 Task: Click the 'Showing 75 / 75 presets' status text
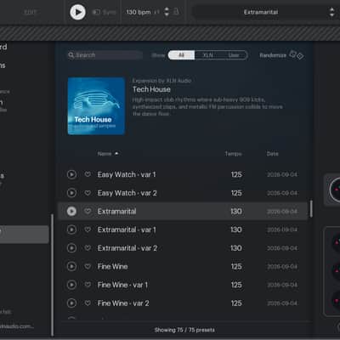(x=184, y=330)
